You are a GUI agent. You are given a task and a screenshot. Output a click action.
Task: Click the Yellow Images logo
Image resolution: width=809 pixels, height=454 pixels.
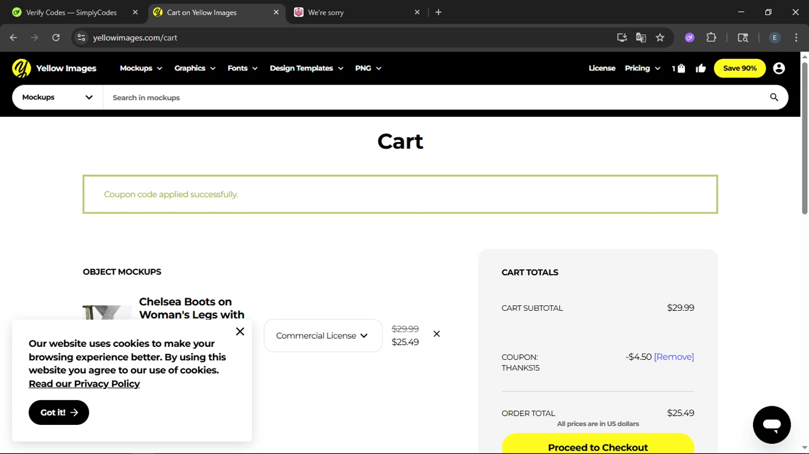(x=54, y=68)
